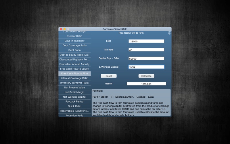Close the CorporateFinanceCalc window

click(x=61, y=29)
